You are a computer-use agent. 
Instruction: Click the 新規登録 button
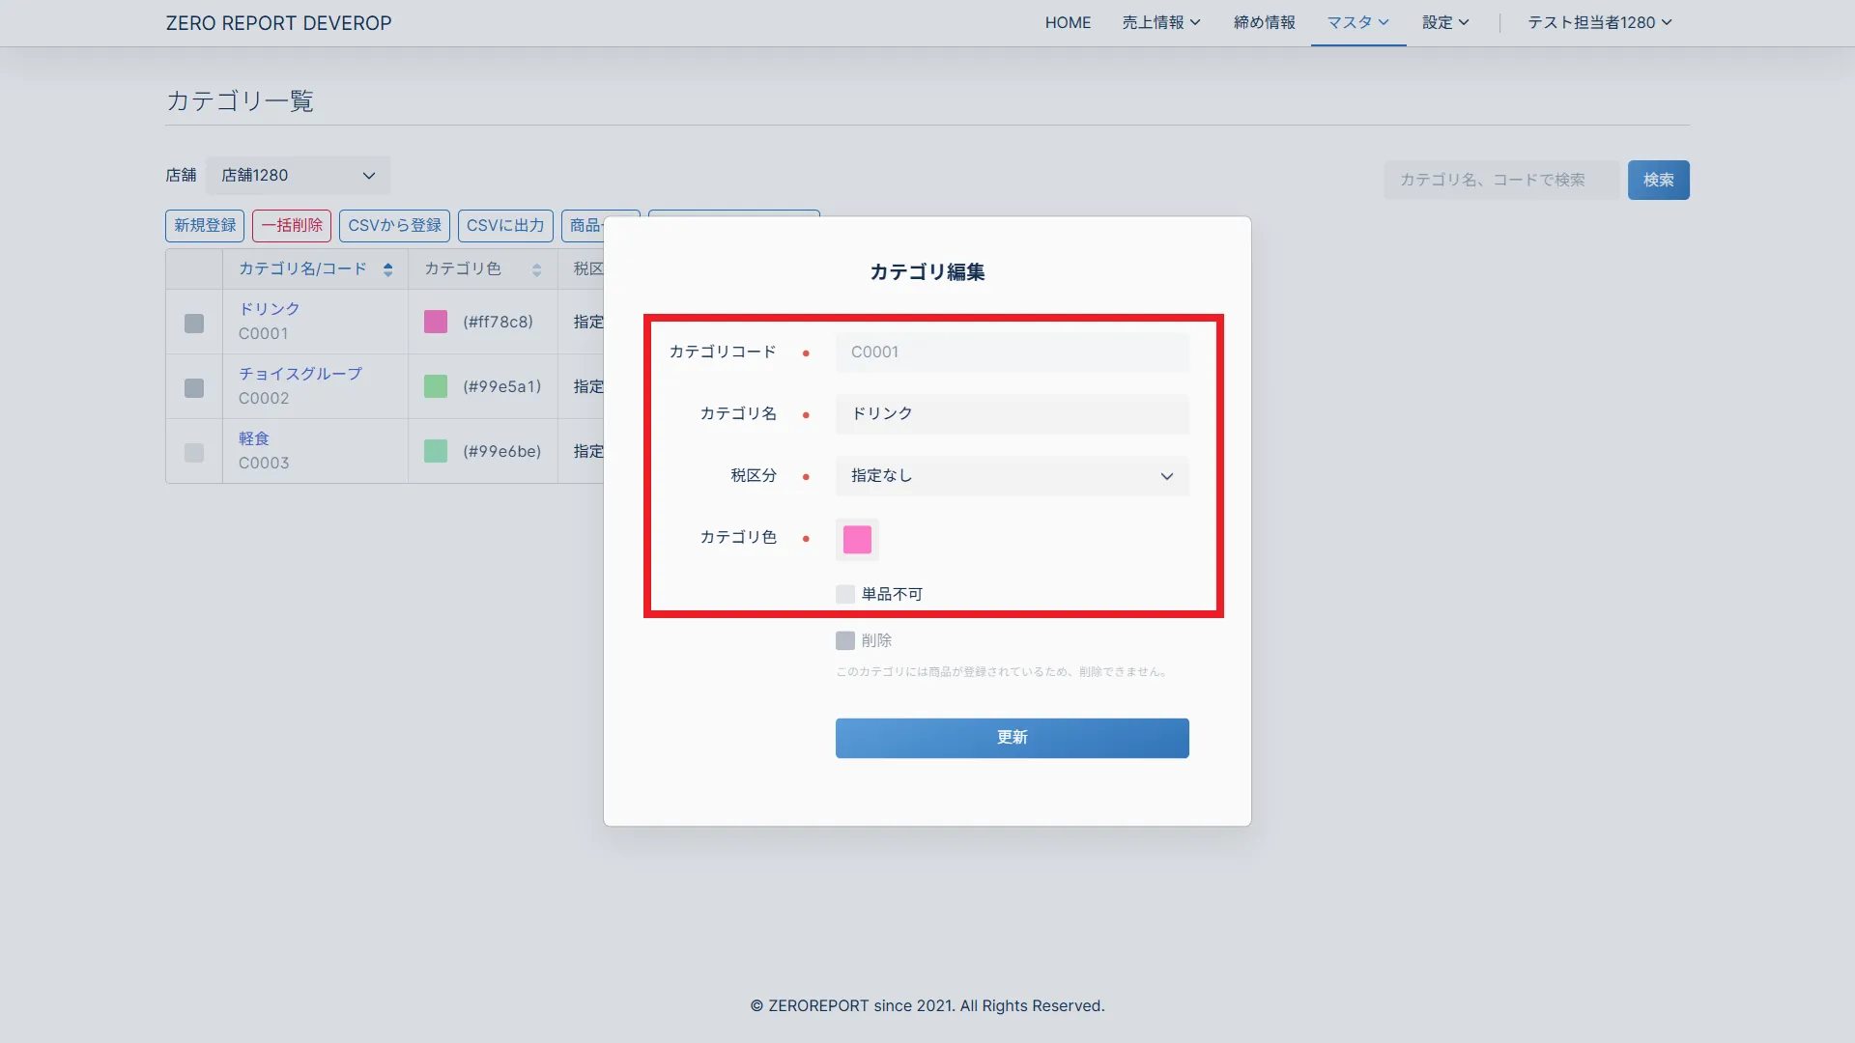(x=205, y=225)
